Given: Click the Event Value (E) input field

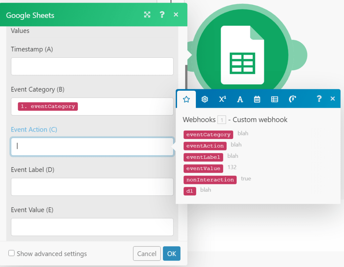Looking at the screenshot, I should 92,227.
